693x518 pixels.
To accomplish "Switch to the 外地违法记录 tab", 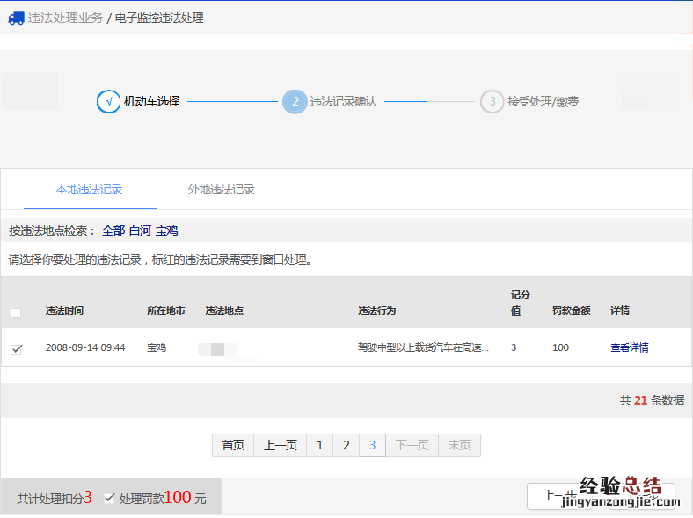I will tap(221, 189).
